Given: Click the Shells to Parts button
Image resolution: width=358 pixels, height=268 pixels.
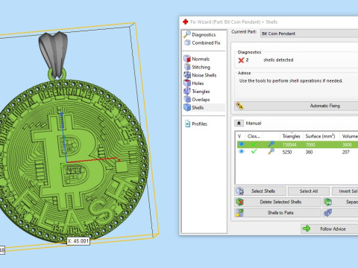Looking at the screenshot, I should click(x=277, y=213).
